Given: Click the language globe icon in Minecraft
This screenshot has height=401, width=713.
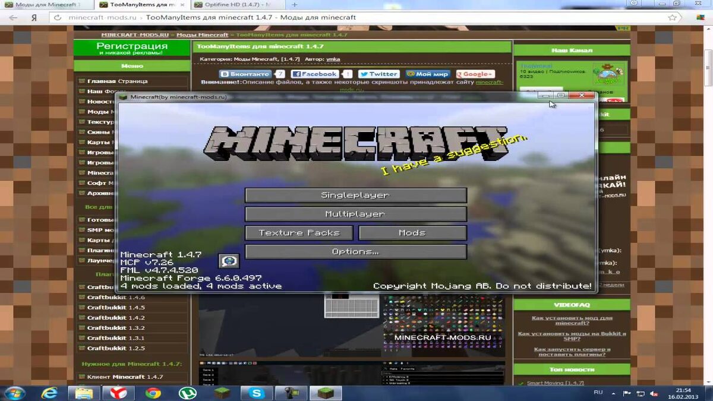Looking at the screenshot, I should click(229, 260).
